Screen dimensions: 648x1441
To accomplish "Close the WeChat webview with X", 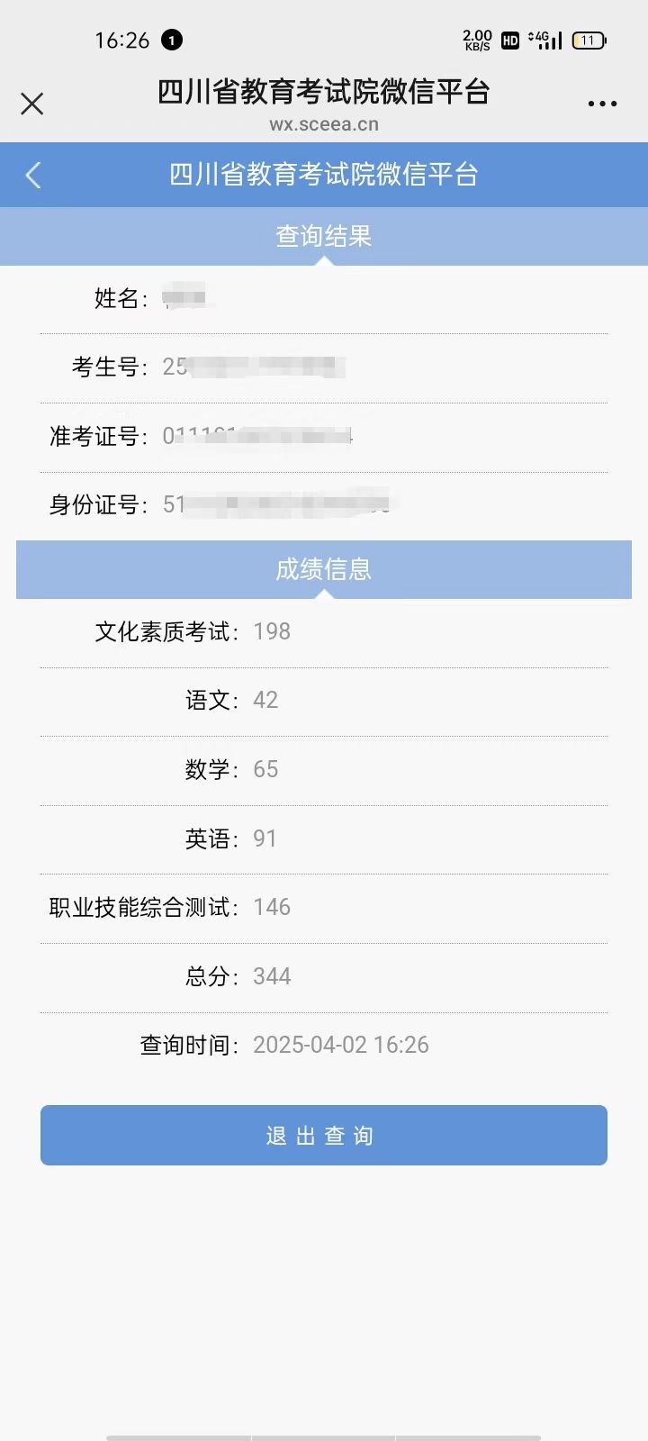I will [x=32, y=104].
